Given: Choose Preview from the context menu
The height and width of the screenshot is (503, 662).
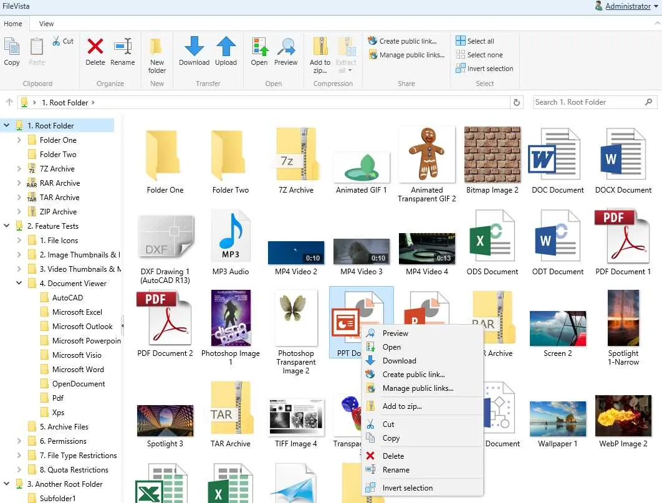Looking at the screenshot, I should [x=422, y=333].
